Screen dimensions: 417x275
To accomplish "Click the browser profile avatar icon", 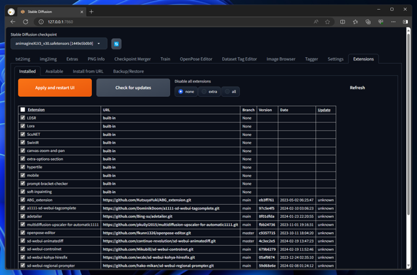I will pos(11,12).
